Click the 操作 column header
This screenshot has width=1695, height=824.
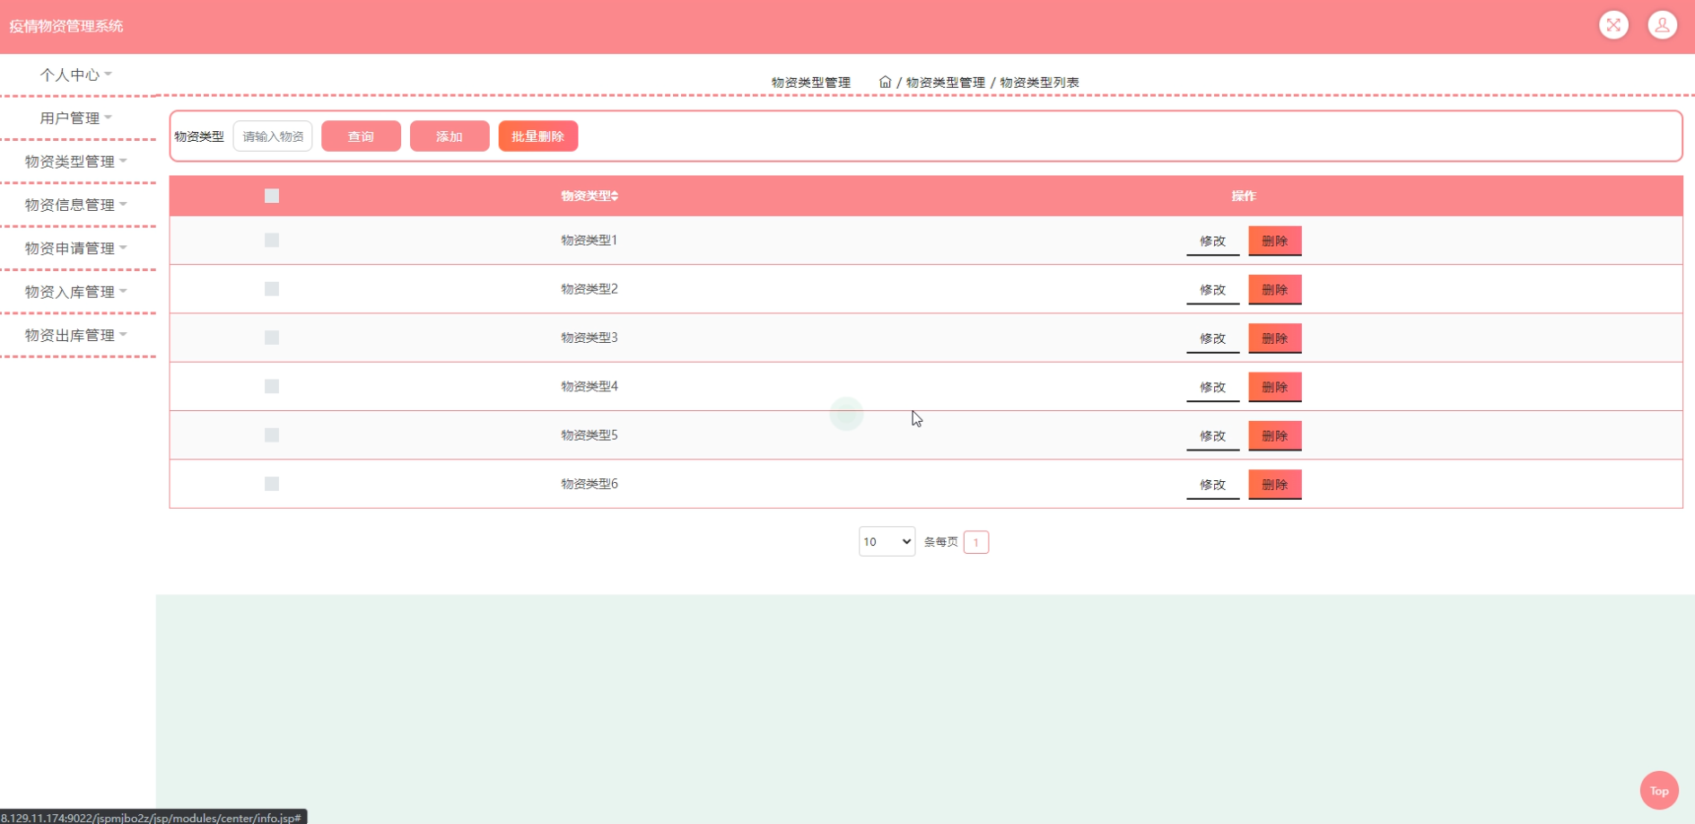pyautogui.click(x=1244, y=196)
